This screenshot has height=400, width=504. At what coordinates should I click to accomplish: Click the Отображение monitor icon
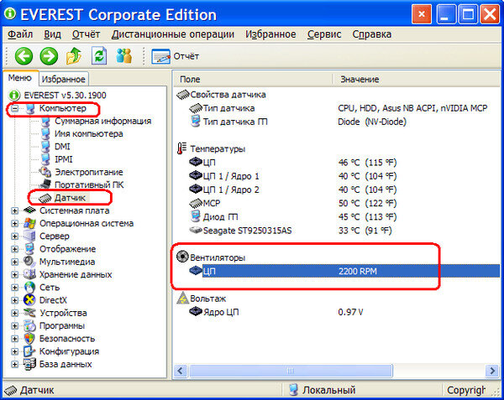click(29, 249)
